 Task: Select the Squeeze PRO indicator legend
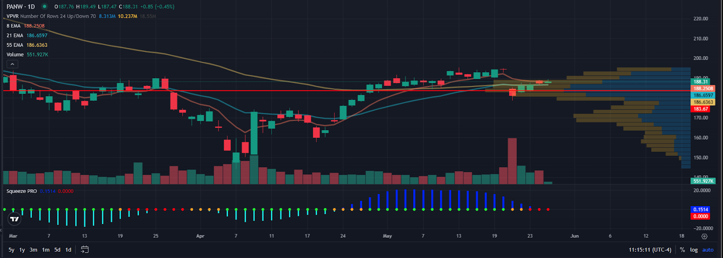(22, 191)
